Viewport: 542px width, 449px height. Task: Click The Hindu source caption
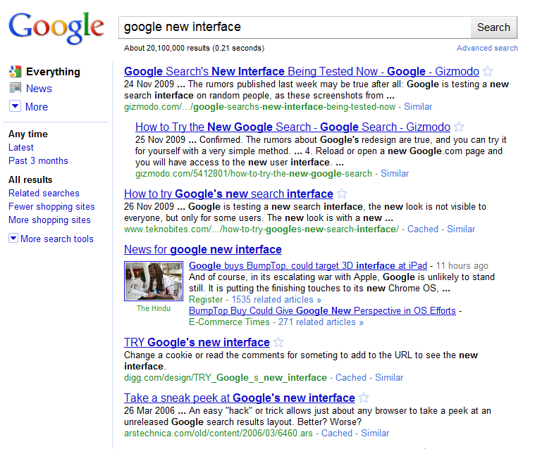[x=154, y=308]
